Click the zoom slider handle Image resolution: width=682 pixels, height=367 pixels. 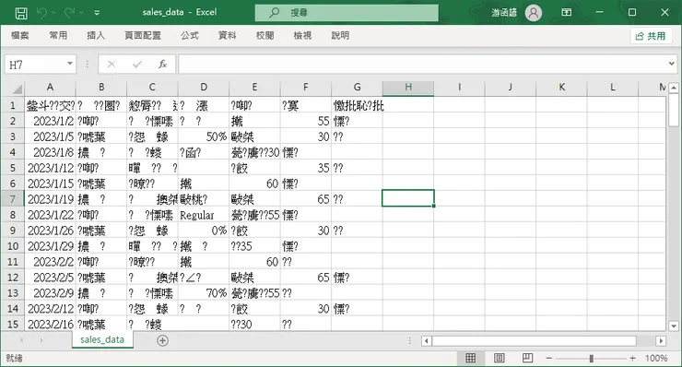(591, 359)
